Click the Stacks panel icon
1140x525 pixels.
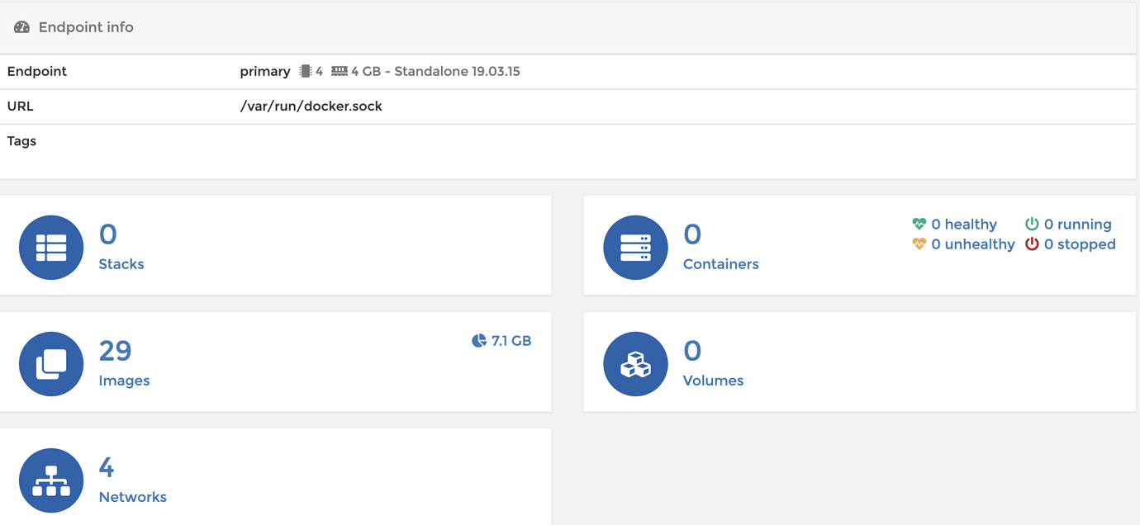[51, 247]
